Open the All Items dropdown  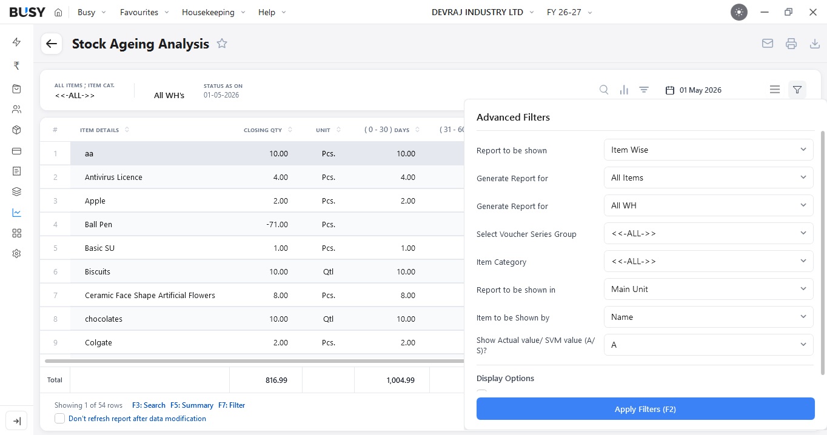(708, 178)
